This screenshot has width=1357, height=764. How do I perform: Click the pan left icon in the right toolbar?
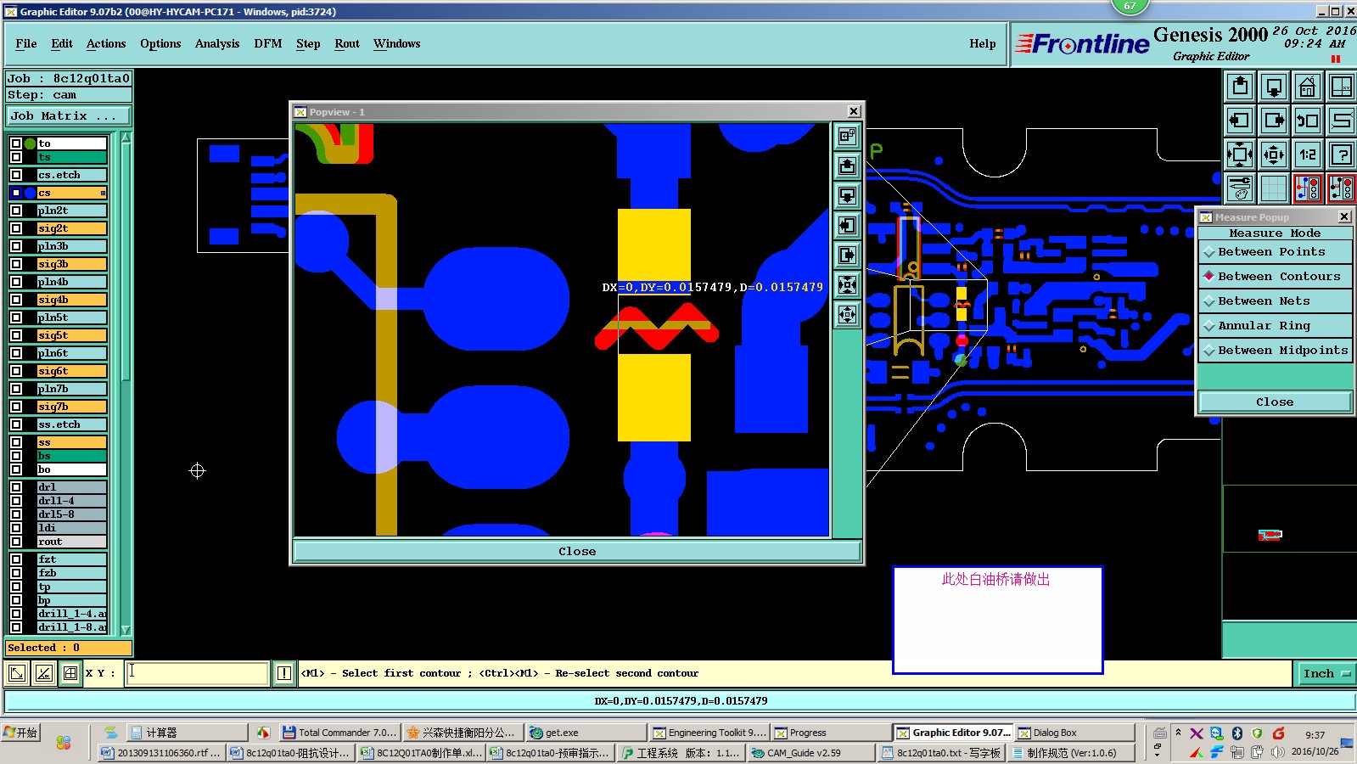pyautogui.click(x=1240, y=121)
